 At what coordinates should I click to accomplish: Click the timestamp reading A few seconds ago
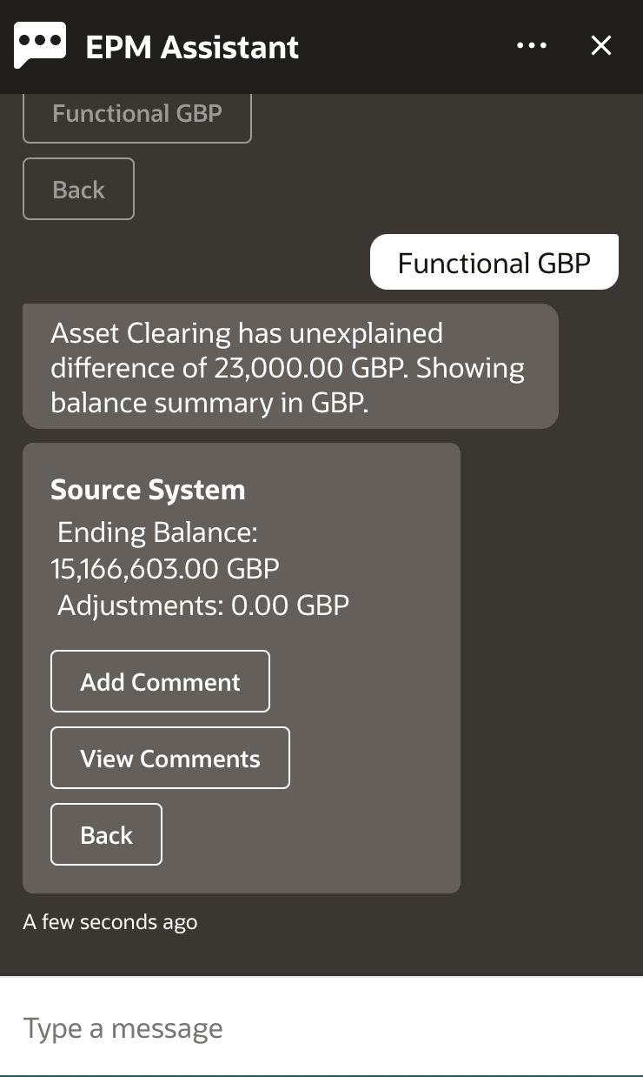(x=110, y=921)
